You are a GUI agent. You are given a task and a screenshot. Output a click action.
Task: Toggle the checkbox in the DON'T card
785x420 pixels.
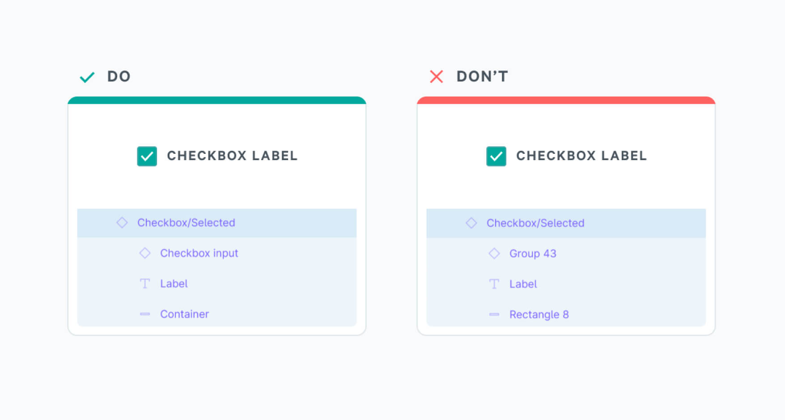pyautogui.click(x=496, y=157)
